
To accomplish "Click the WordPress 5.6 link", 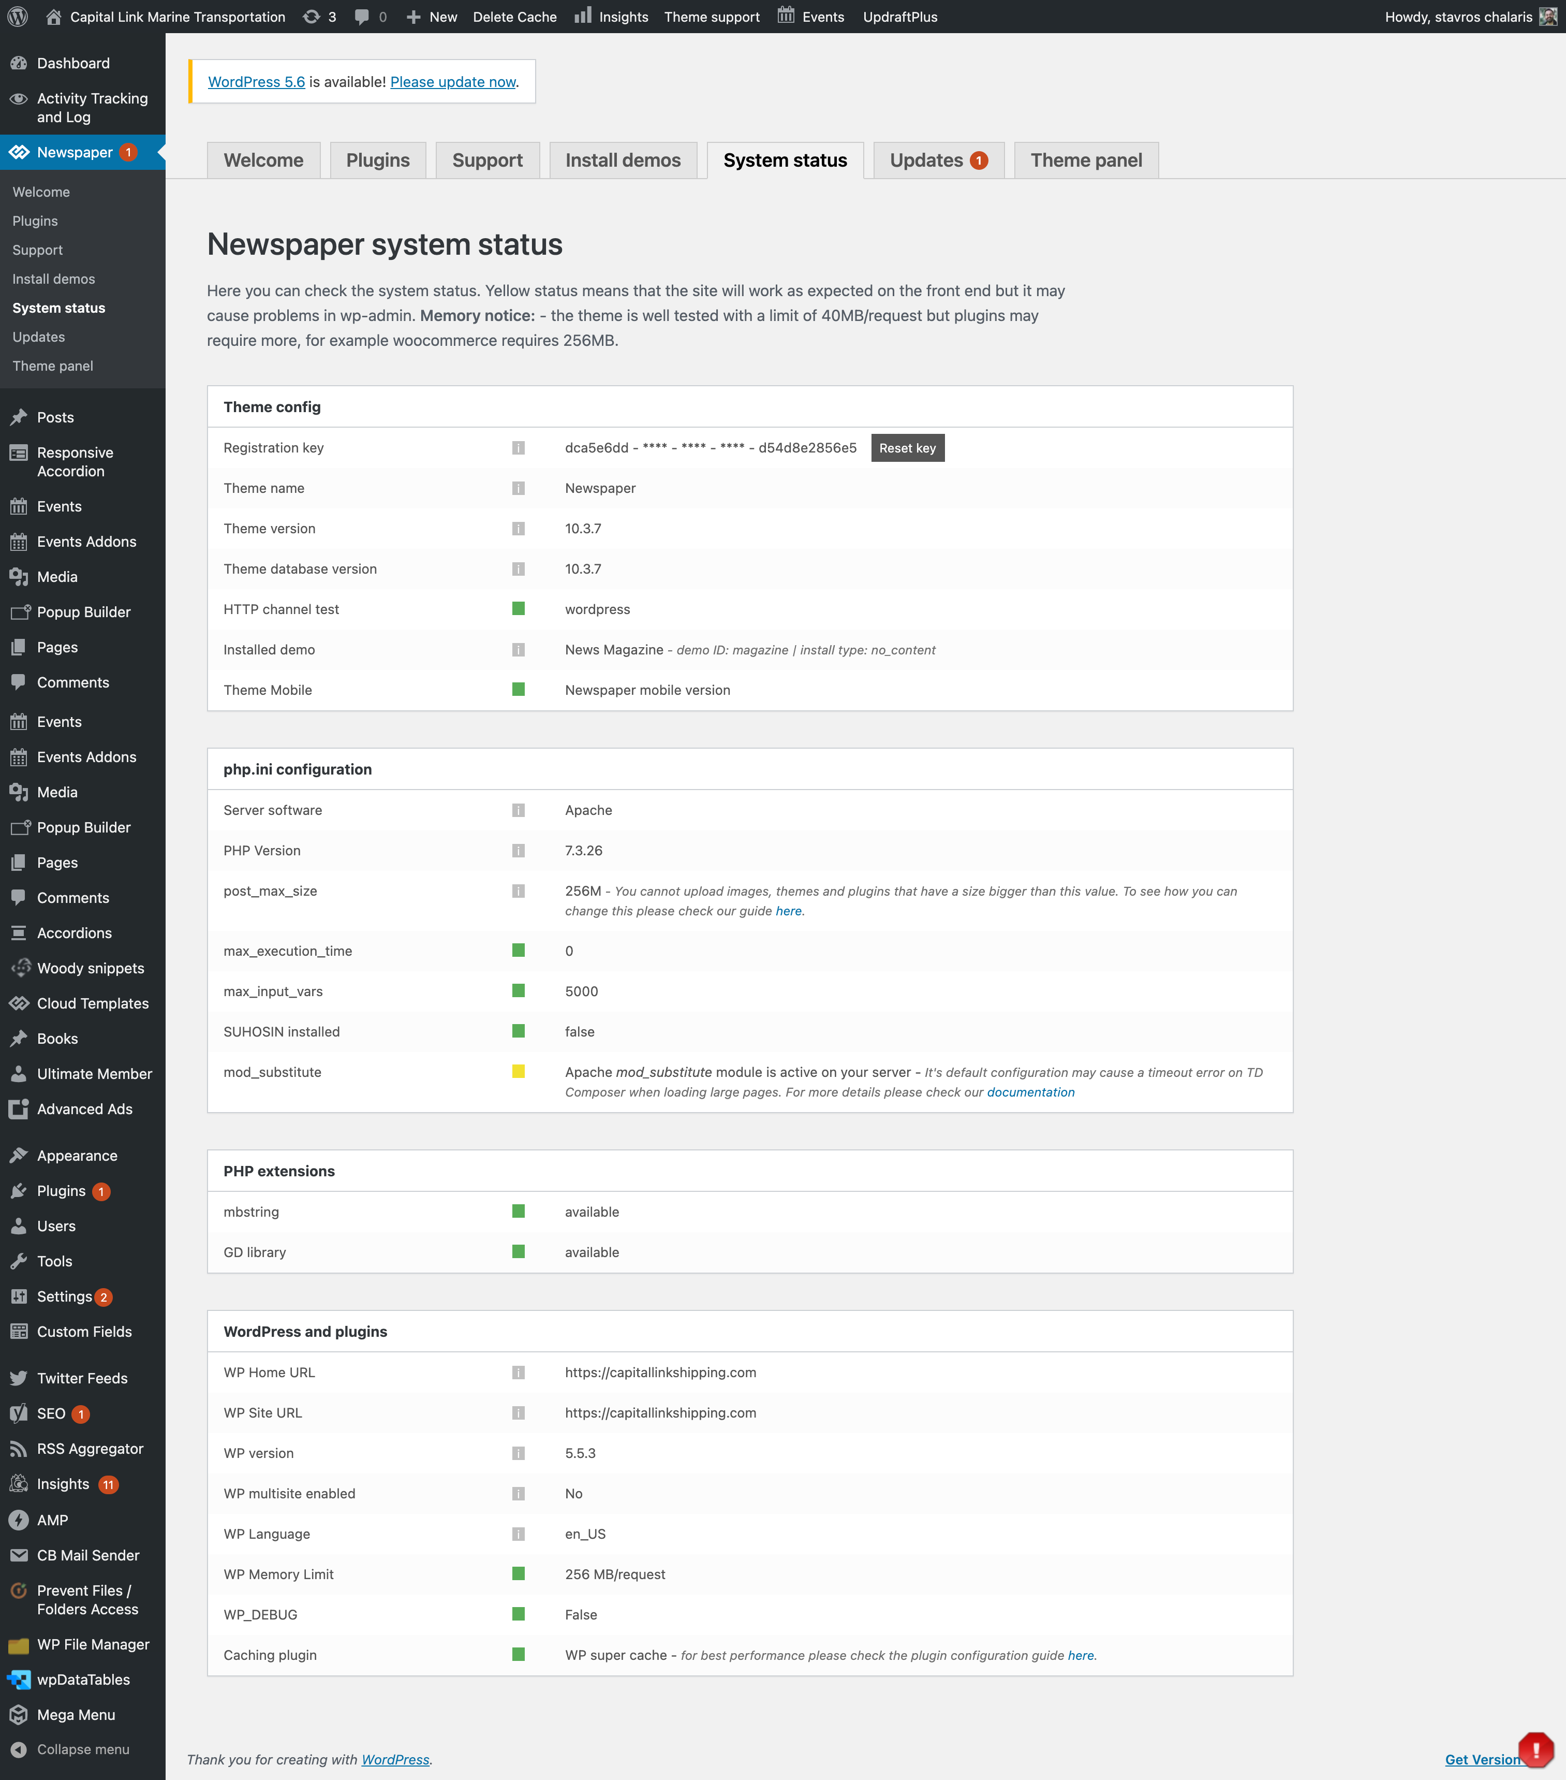I will coord(257,82).
